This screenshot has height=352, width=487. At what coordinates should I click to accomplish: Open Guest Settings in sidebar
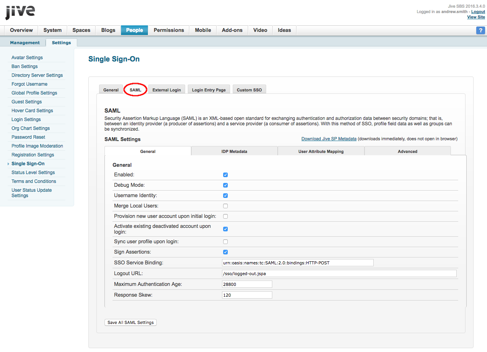[27, 102]
